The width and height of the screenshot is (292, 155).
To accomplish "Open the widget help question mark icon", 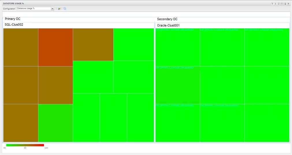I will pos(272,4).
